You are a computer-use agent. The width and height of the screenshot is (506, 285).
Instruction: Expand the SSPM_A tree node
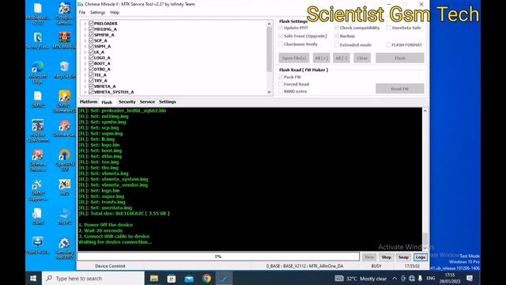pos(85,46)
